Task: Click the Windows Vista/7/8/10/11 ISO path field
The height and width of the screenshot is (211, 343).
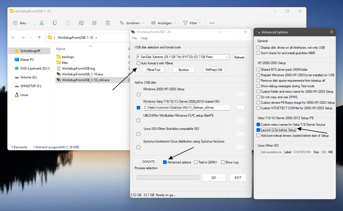Action: 186,108
